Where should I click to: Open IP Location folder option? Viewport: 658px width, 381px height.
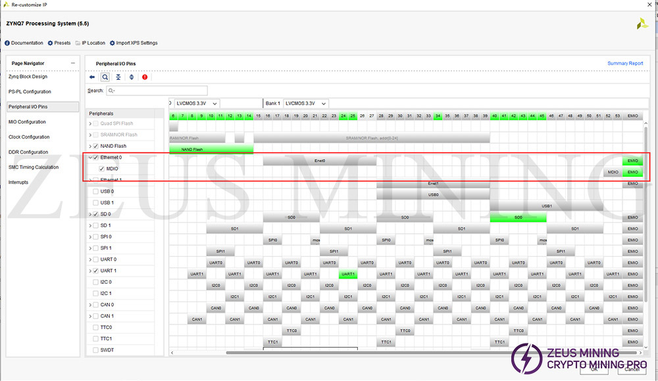(x=89, y=43)
